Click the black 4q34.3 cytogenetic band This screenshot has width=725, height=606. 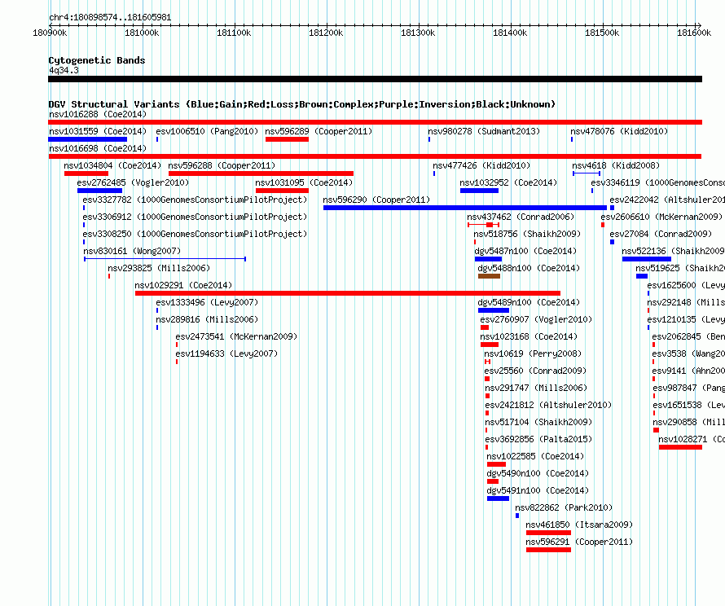point(375,79)
